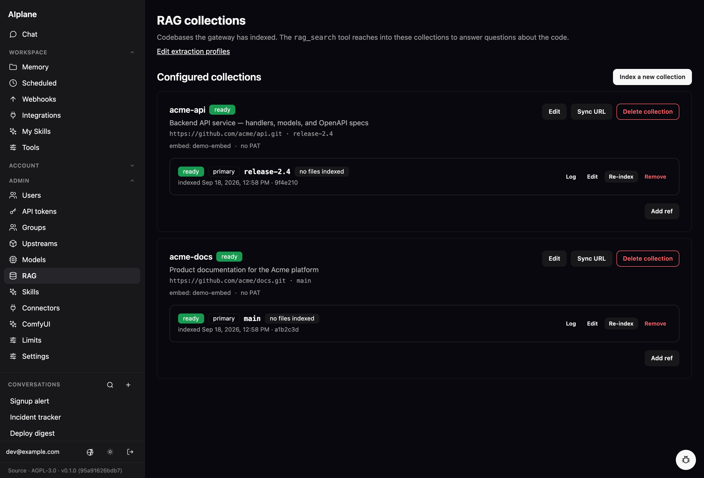
Task: Click the acme-api repository URL text
Action: click(x=226, y=134)
